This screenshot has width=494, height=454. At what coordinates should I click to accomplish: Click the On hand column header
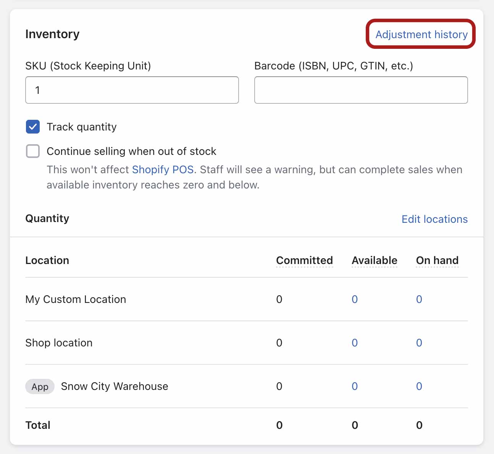tap(437, 260)
